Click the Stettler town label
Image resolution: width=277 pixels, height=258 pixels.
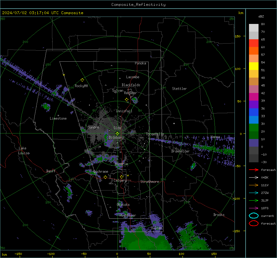(179, 89)
